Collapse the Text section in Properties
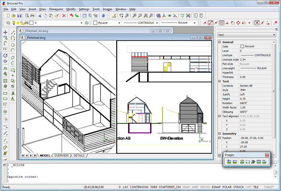Screen dimensions: 281x191 click(220, 81)
